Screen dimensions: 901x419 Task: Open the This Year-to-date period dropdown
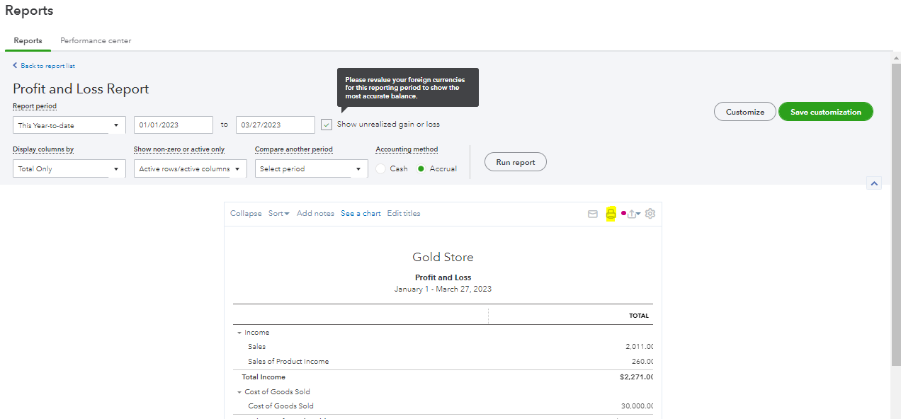click(x=69, y=125)
